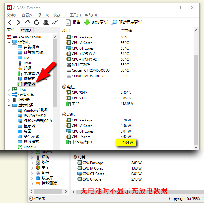Select the CPU VID voltage row
This screenshot has width=204, height=203.
coord(99,98)
